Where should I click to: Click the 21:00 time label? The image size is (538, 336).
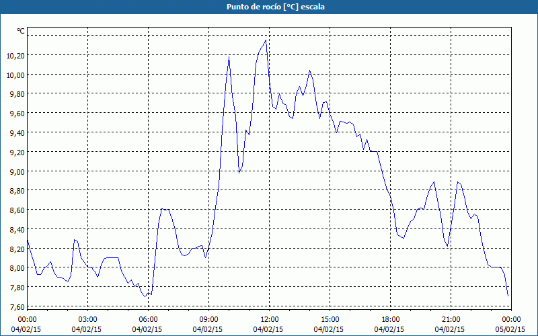[451, 320]
